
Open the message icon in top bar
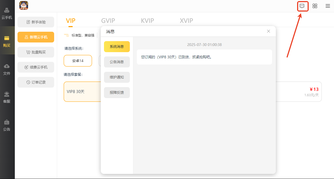302,6
